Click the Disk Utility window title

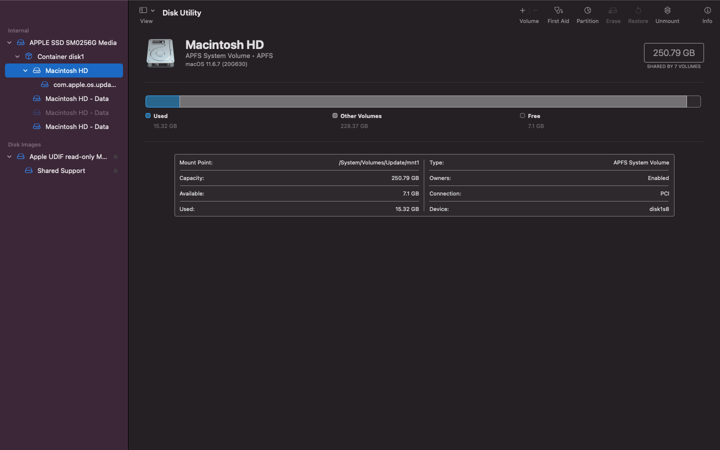click(182, 13)
